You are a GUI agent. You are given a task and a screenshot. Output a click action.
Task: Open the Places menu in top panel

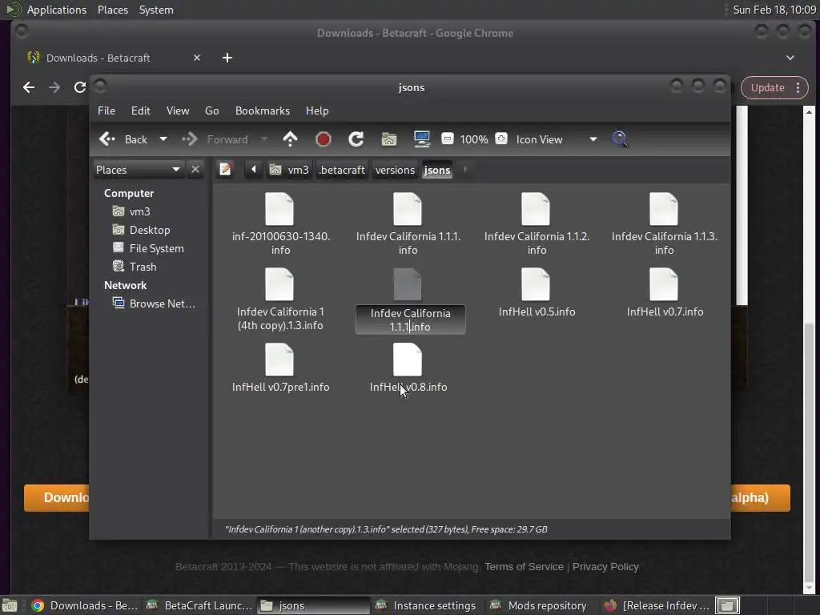coord(113,10)
